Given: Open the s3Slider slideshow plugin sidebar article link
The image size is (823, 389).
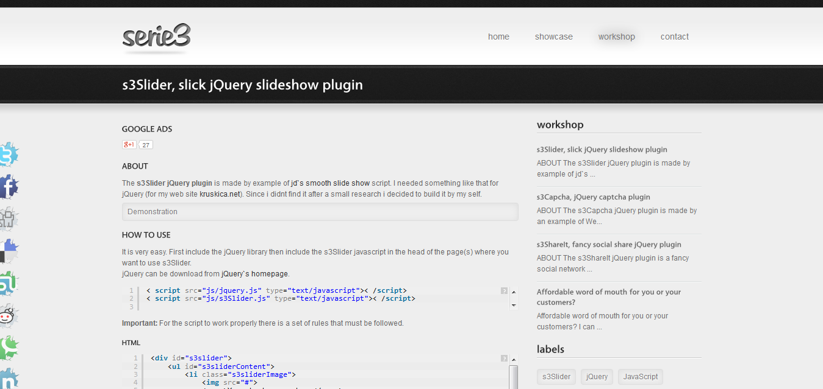Looking at the screenshot, I should point(602,150).
